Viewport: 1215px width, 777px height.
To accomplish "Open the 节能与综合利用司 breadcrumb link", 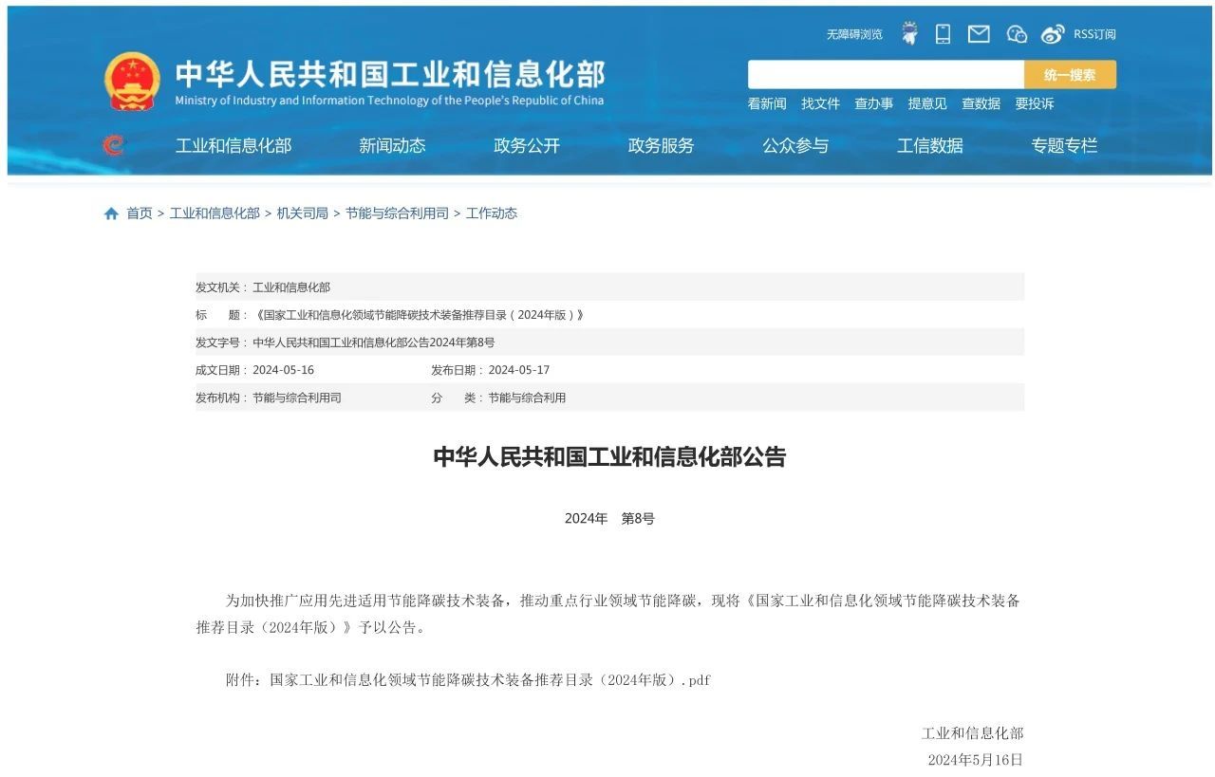I will coord(397,213).
